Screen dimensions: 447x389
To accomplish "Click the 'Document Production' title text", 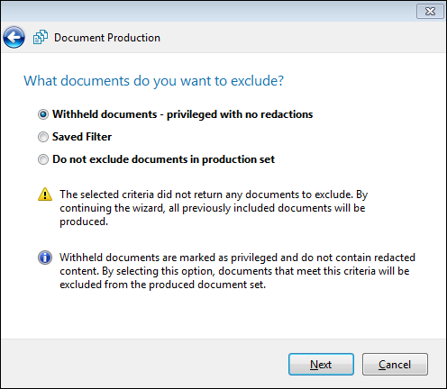I will point(107,38).
